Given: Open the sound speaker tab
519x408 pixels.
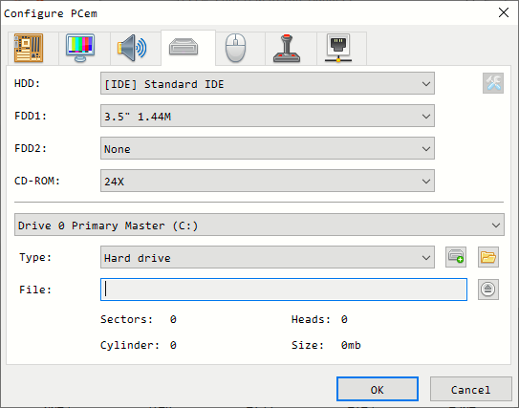Looking at the screenshot, I should (132, 49).
